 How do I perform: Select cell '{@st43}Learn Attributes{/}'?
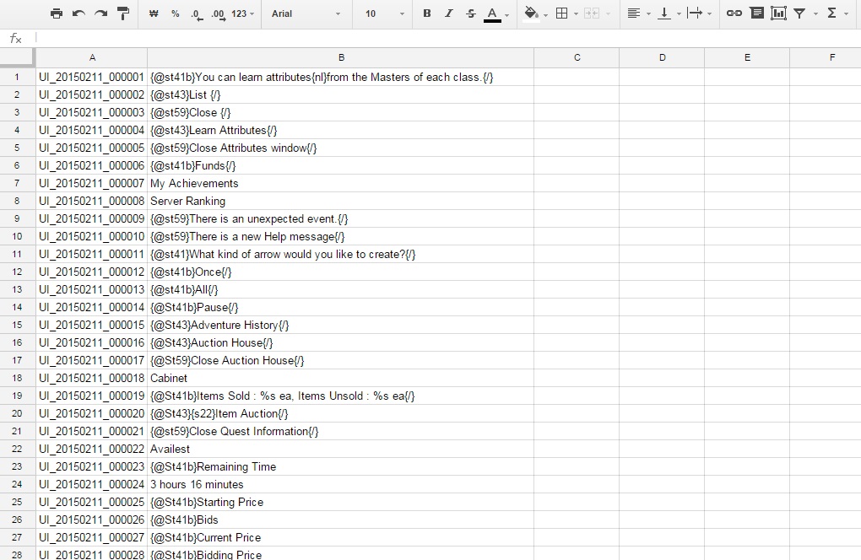(x=341, y=131)
